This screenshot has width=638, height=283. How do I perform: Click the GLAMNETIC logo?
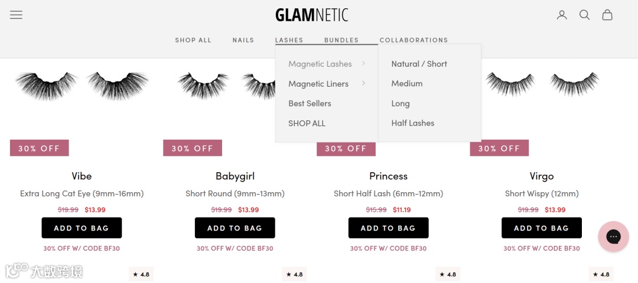(x=312, y=15)
